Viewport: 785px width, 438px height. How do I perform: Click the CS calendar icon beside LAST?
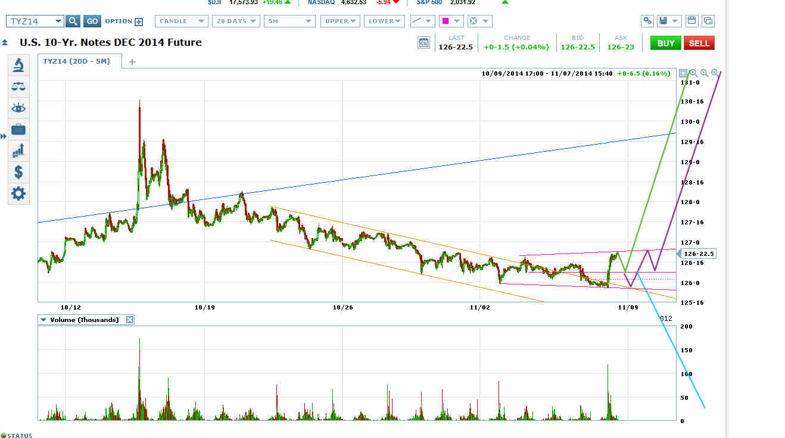point(424,43)
